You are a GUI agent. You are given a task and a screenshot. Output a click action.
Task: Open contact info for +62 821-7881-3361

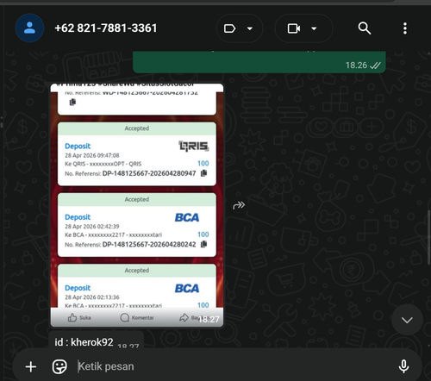pyautogui.click(x=106, y=28)
